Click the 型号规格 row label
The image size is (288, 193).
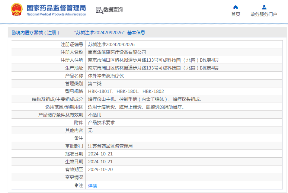click(74, 91)
